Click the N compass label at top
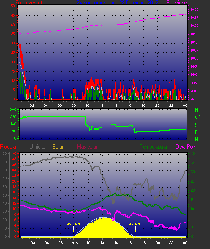Viewport: 210px width, 249px height. pyautogui.click(x=197, y=110)
